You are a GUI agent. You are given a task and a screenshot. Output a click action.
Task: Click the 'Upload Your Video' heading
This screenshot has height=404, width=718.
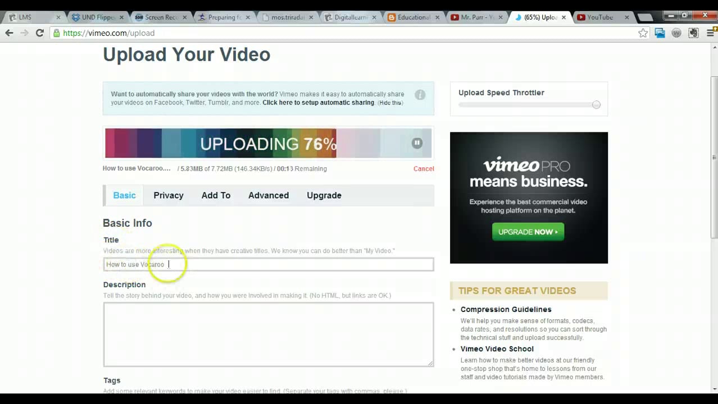click(x=187, y=54)
